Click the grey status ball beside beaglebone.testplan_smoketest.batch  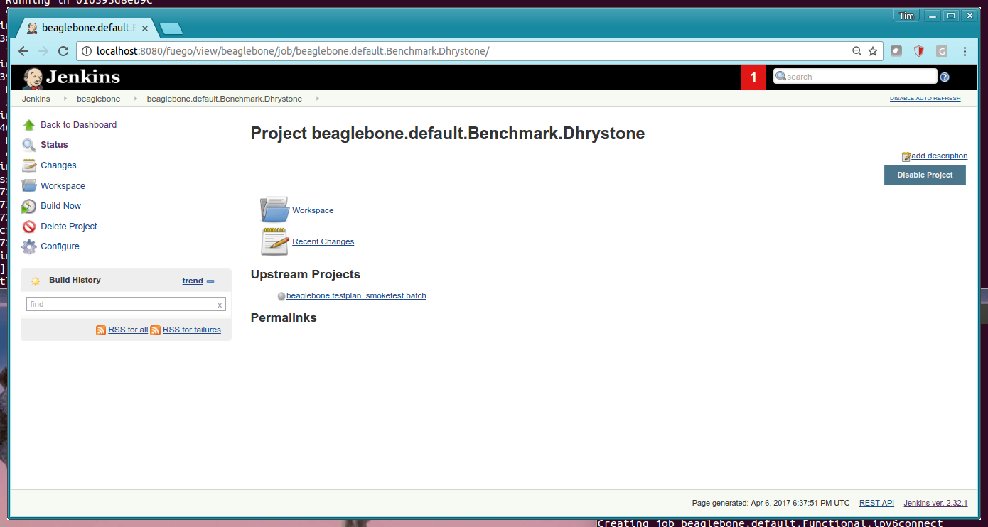point(281,296)
